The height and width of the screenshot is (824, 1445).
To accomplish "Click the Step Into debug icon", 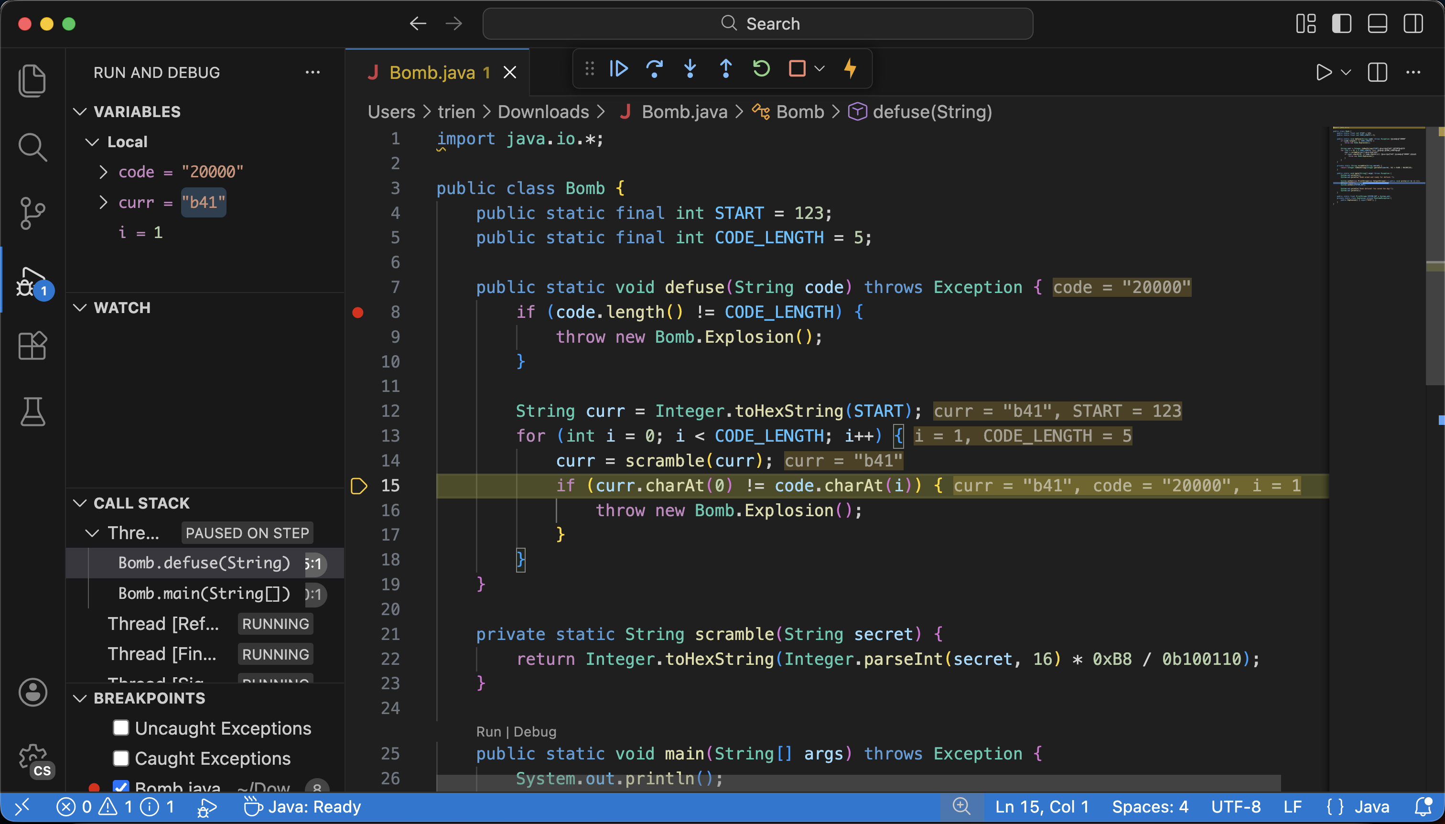I will 690,68.
